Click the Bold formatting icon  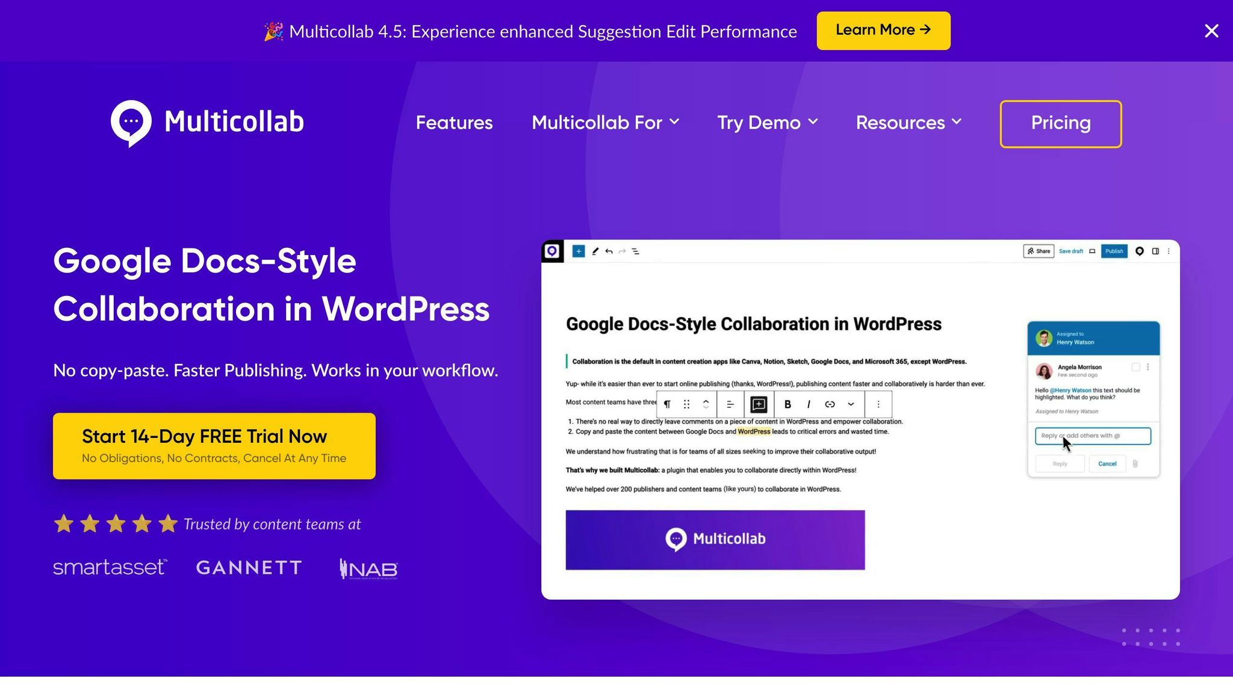point(787,404)
